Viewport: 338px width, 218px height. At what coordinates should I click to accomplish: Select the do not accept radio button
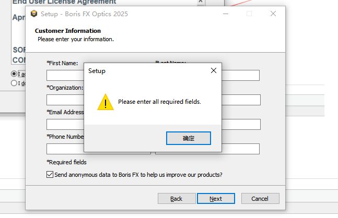click(14, 82)
